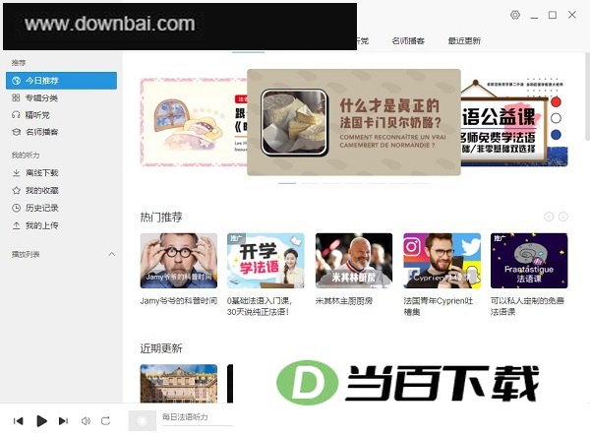The height and width of the screenshot is (438, 590).
Task: Click the player album cover thumbnail
Action: pos(143,420)
